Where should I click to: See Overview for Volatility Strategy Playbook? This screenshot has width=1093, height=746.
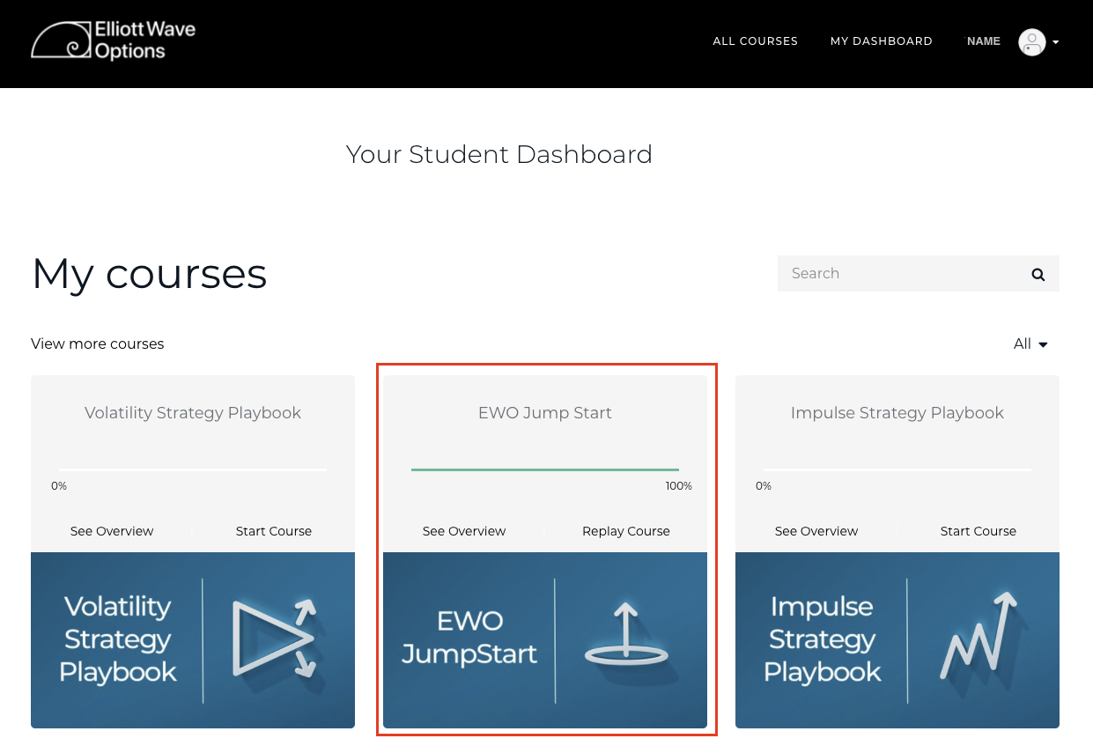coord(112,531)
